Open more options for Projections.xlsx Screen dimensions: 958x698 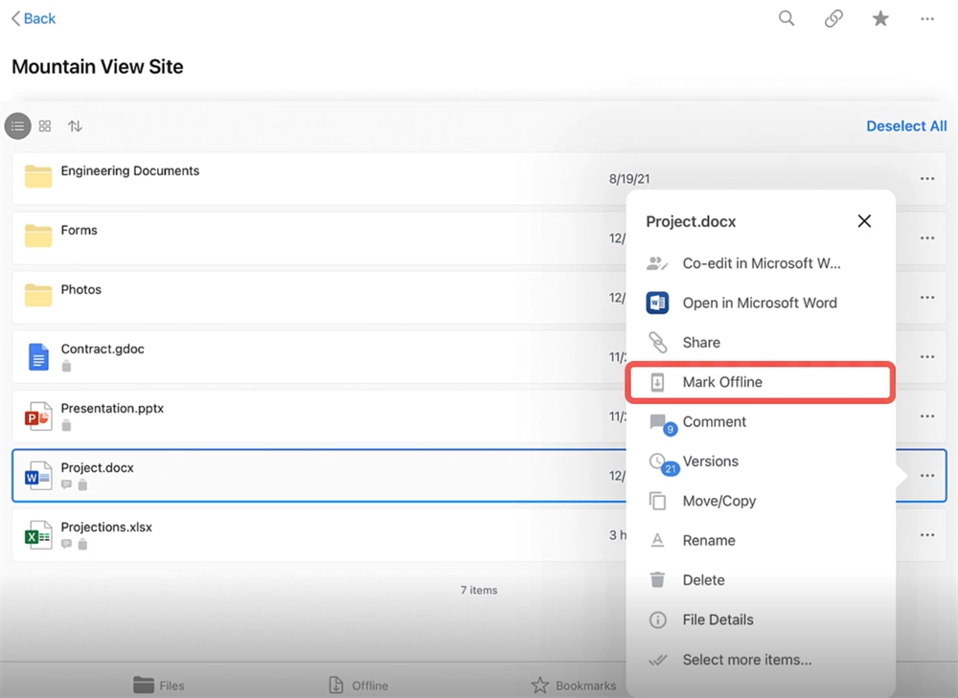[x=927, y=535]
